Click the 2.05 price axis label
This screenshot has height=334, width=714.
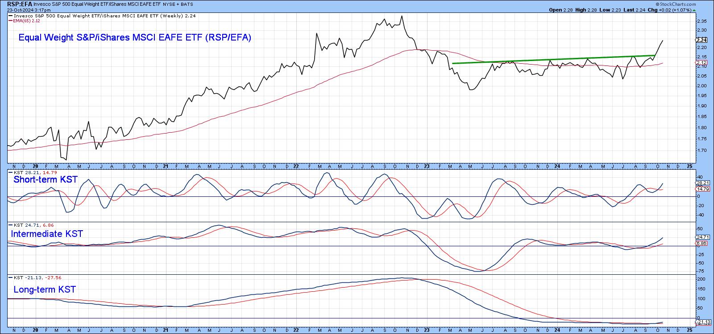click(701, 76)
